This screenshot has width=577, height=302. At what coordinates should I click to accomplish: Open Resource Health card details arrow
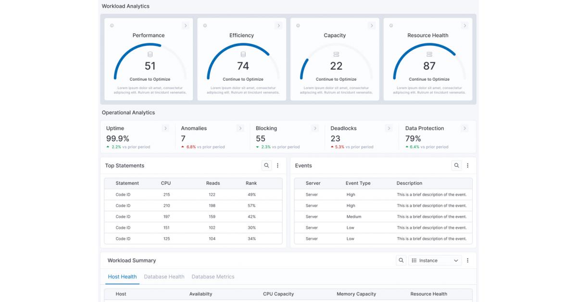click(x=464, y=26)
